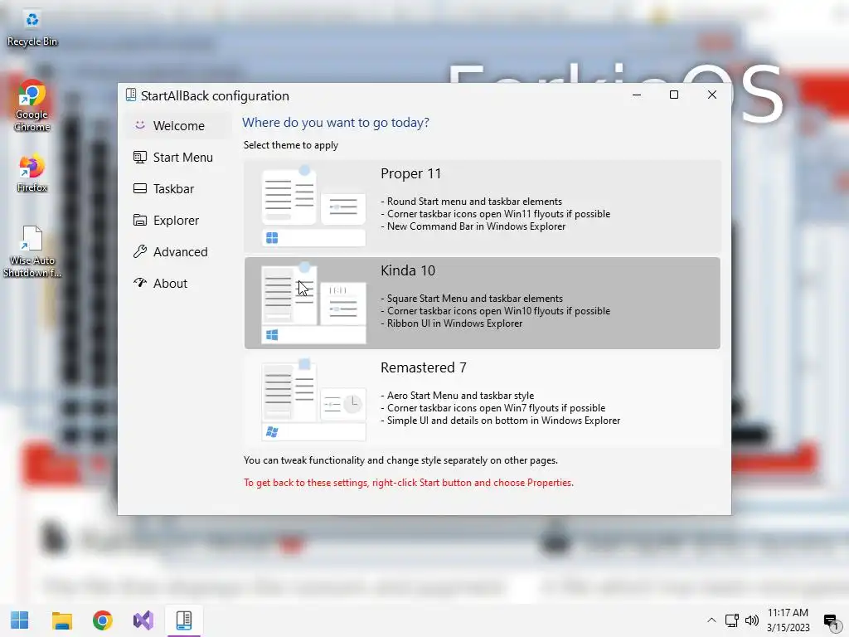The width and height of the screenshot is (849, 637).
Task: Select the Google Chrome desktop shortcut
Action: point(32,105)
